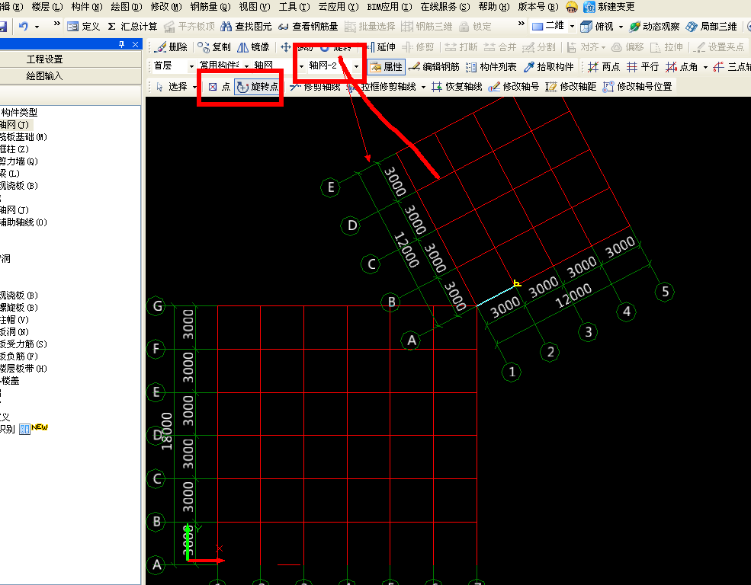Open the 钢筋量(Q) menu
The image size is (751, 585).
[x=210, y=7]
